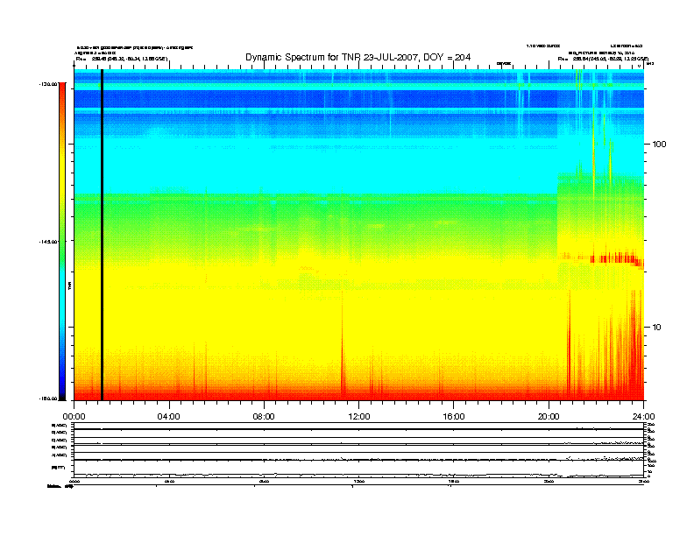Select the -145.00 color scale label
This screenshot has width=694, height=536.
48,242
